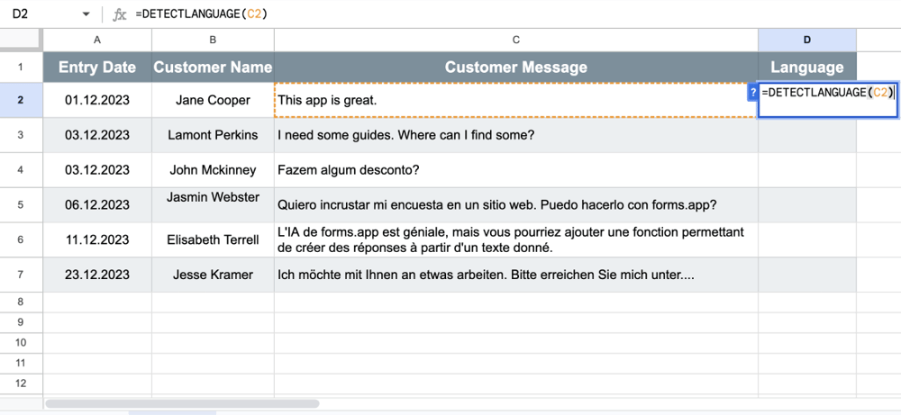Select the column A header
The height and width of the screenshot is (415, 901).
[x=97, y=40]
